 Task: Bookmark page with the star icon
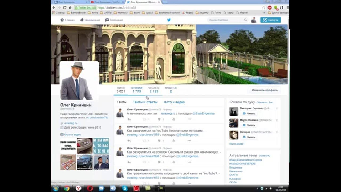pyautogui.click(x=264, y=8)
